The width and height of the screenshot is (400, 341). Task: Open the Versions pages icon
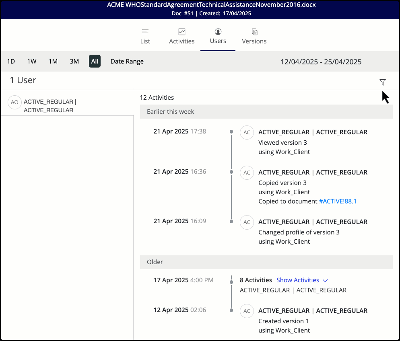(x=254, y=31)
